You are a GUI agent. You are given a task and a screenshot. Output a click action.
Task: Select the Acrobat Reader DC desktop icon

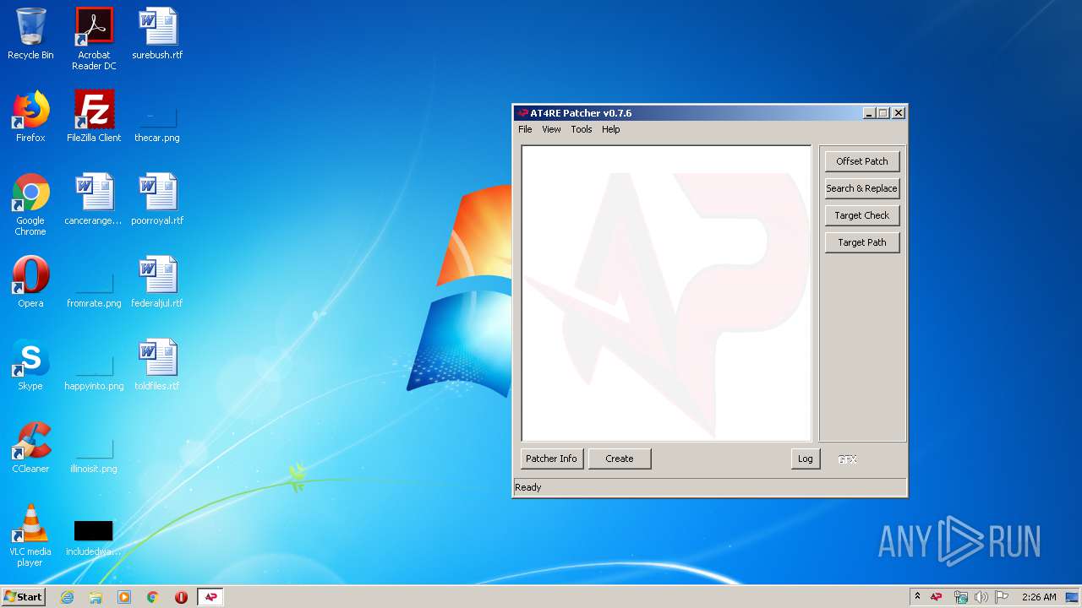(x=94, y=39)
